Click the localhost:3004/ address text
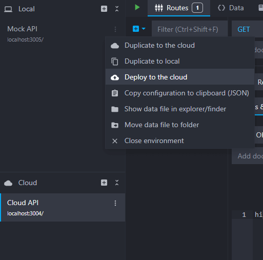Screen dimensions: 263x260 coord(25,213)
